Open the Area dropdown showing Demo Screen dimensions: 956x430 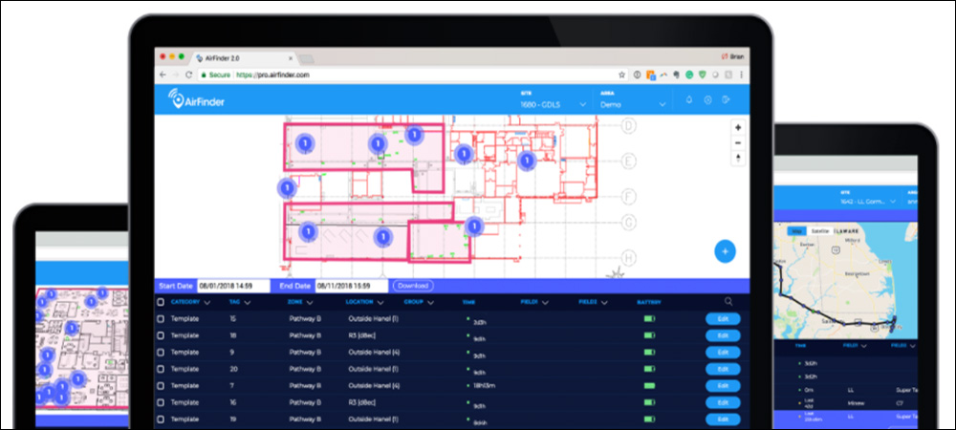point(633,104)
